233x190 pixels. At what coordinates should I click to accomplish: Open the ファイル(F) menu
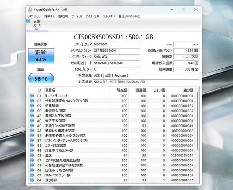click(x=34, y=16)
